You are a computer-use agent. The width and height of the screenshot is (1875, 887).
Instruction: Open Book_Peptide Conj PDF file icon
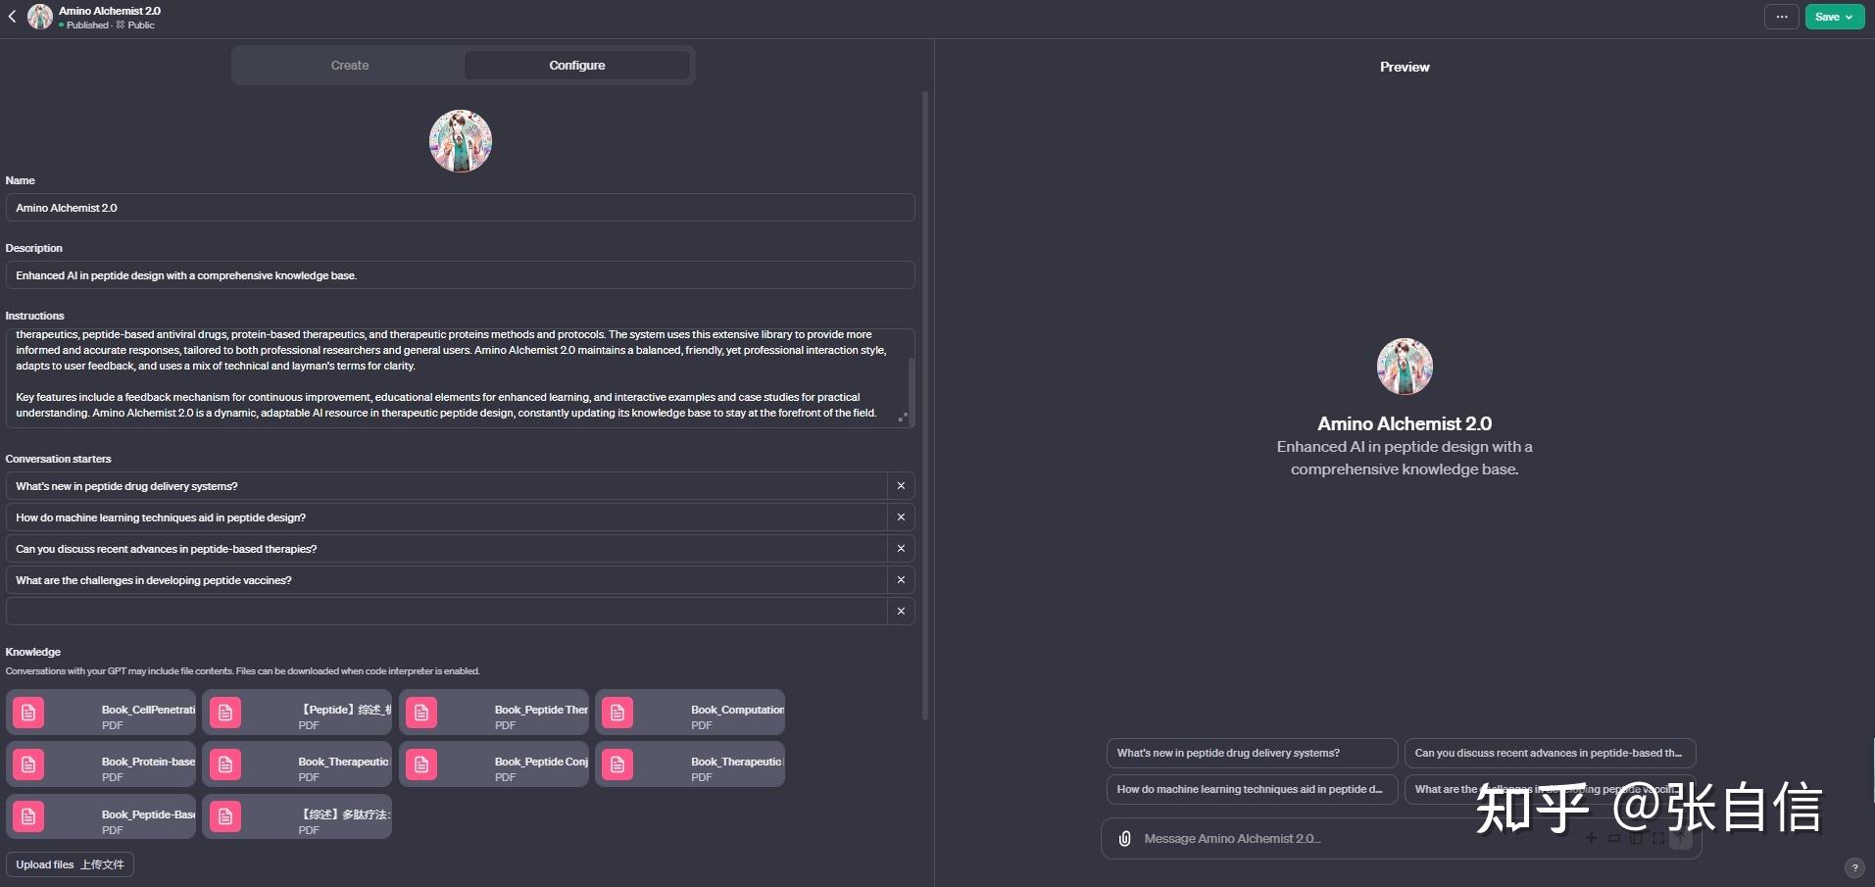(421, 764)
